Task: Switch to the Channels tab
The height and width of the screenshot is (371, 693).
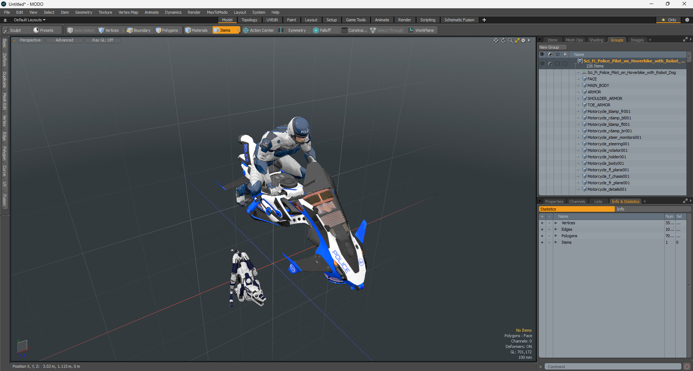Action: point(577,202)
